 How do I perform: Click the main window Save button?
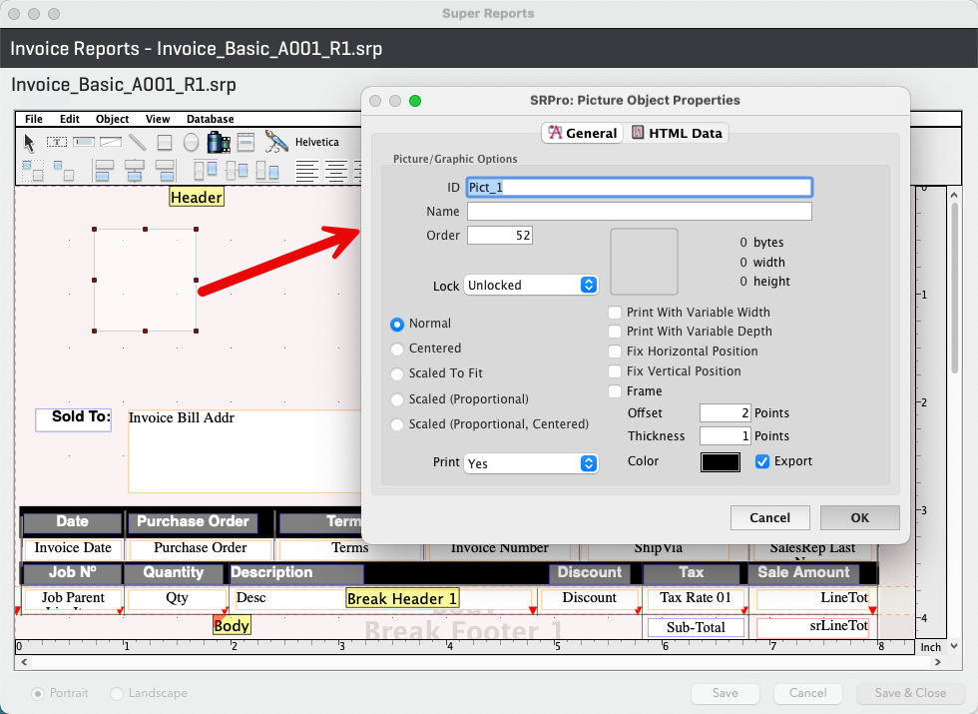coord(725,693)
